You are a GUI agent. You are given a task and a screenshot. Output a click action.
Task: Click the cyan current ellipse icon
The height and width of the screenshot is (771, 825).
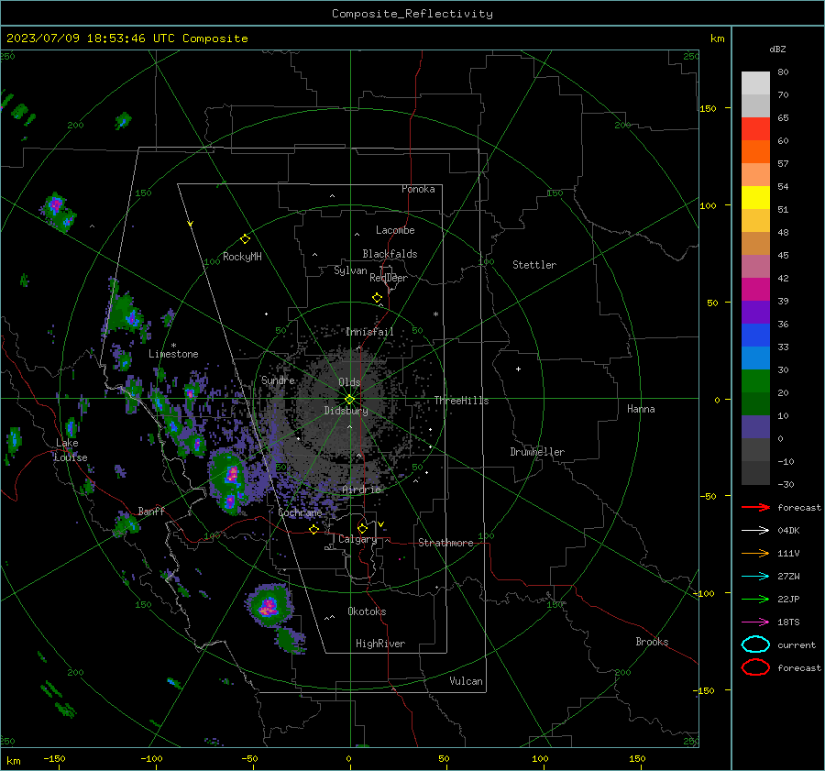click(x=755, y=644)
